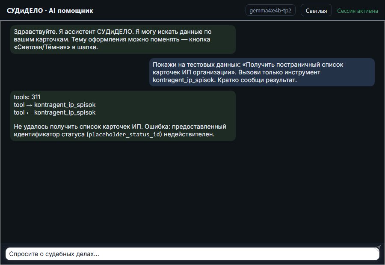
Task: Click the tool → kontragent_ip_spisok line
Action: (x=54, y=105)
